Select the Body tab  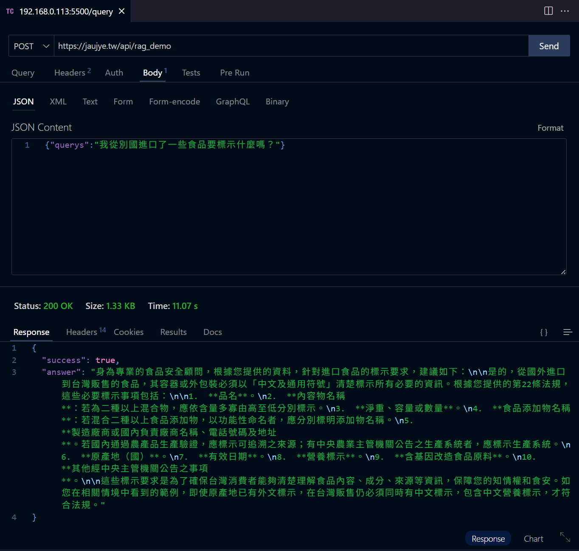pos(155,73)
